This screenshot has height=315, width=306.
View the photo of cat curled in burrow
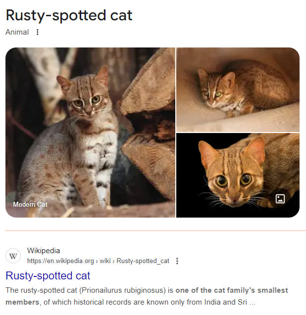(238, 90)
